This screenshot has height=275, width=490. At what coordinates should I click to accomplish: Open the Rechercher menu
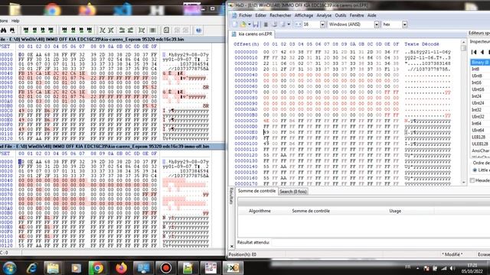280,15
